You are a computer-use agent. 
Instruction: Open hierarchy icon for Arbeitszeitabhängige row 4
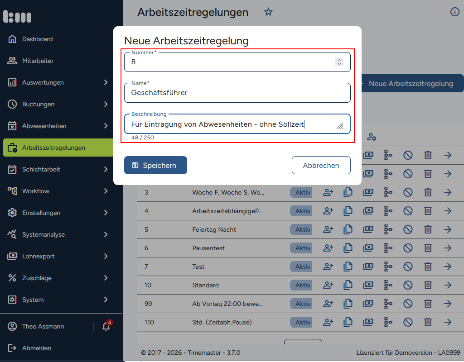tap(388, 211)
